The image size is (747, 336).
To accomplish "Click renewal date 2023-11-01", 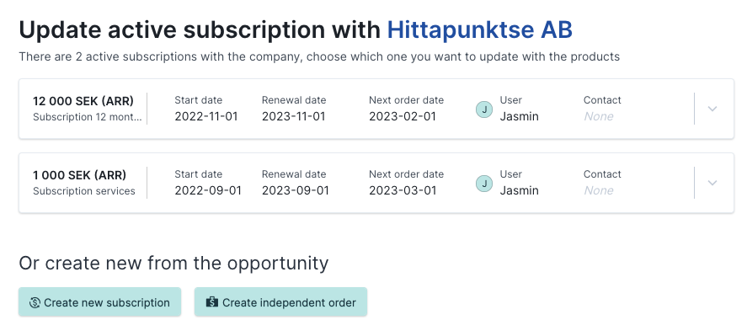I will click(293, 116).
